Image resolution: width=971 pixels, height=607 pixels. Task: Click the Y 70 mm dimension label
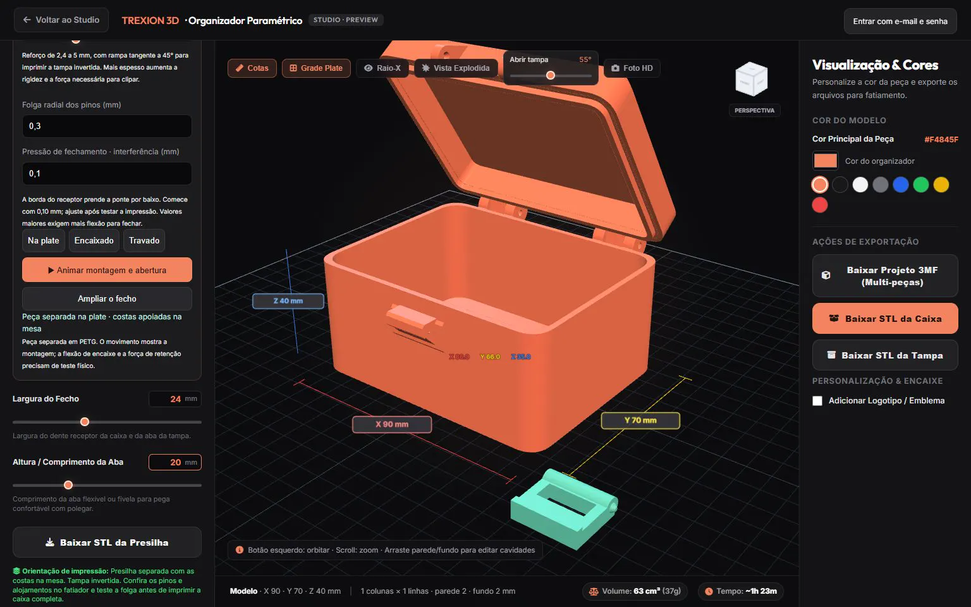[x=640, y=420]
